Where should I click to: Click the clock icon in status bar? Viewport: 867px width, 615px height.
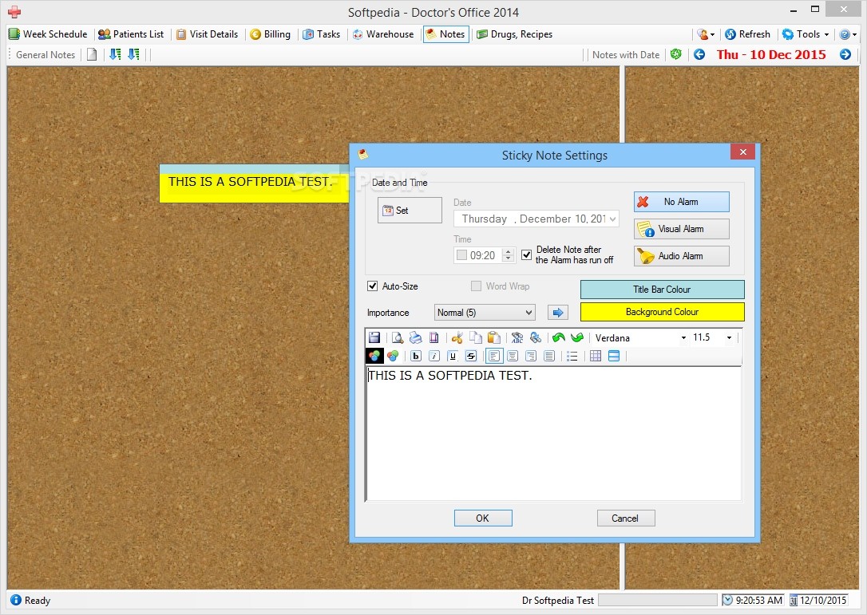coord(727,600)
